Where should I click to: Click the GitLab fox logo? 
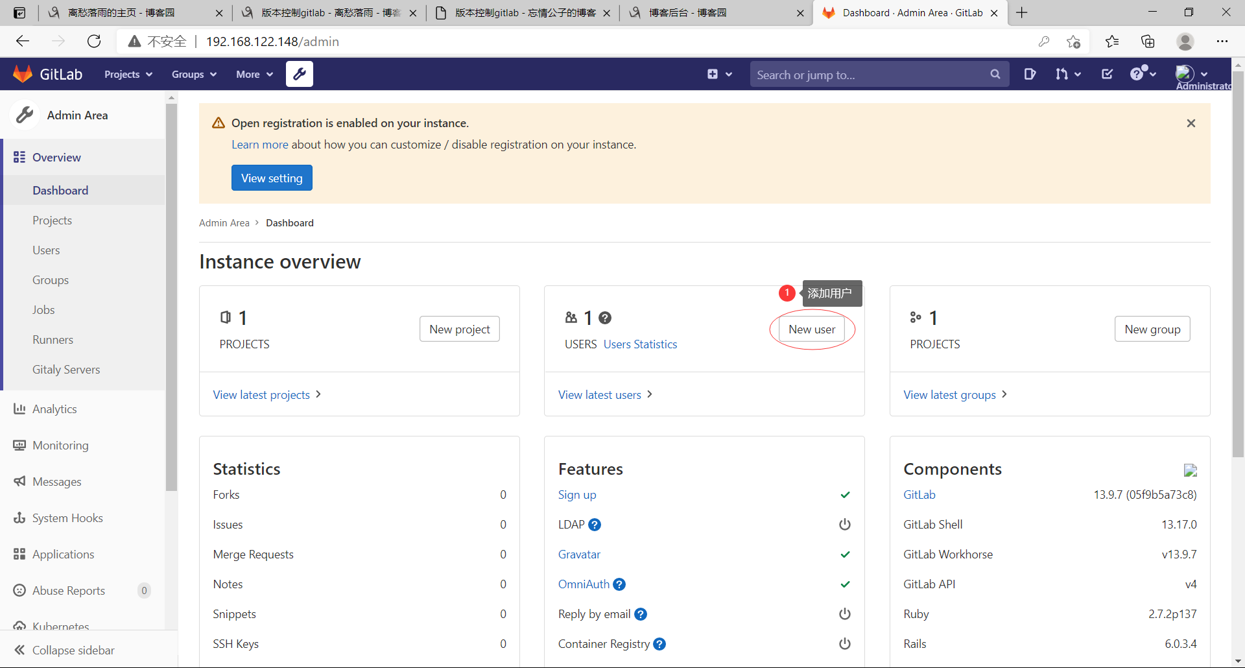click(23, 74)
